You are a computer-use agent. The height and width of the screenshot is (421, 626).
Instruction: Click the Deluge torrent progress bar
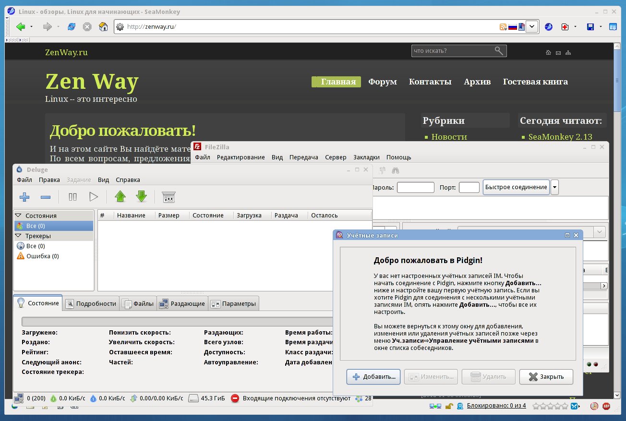pos(178,321)
